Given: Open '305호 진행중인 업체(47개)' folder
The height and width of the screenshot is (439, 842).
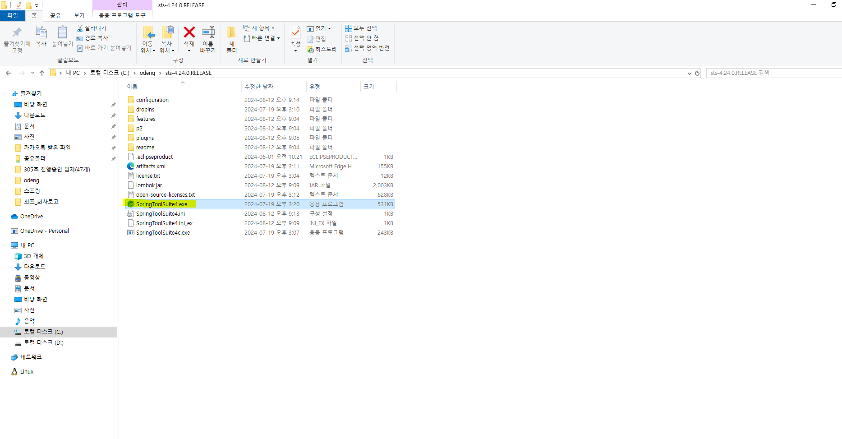Looking at the screenshot, I should pyautogui.click(x=57, y=170).
